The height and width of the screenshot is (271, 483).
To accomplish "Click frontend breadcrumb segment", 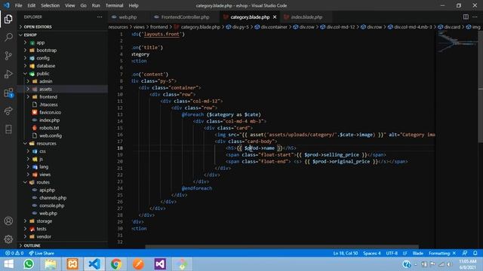I will pyautogui.click(x=159, y=27).
